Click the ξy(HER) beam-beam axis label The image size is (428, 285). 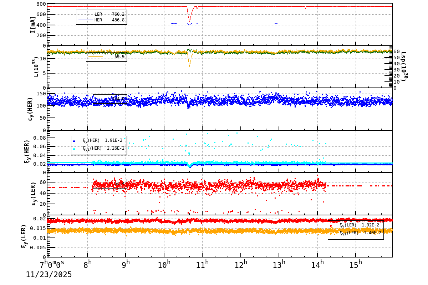click(27, 151)
